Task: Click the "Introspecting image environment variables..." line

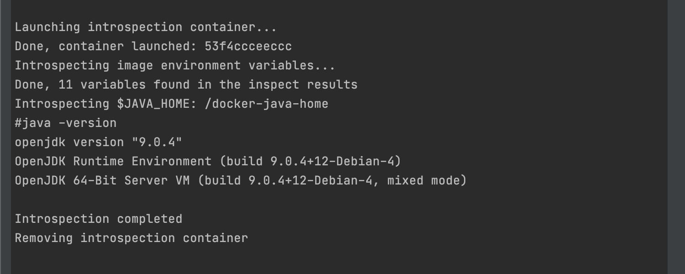Action: click(x=175, y=66)
